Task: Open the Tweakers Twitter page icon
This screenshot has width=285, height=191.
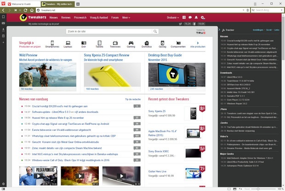Action: pyautogui.click(x=180, y=24)
